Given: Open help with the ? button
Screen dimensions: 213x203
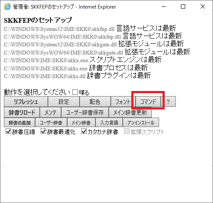Looking at the screenshot, I should click(169, 102).
